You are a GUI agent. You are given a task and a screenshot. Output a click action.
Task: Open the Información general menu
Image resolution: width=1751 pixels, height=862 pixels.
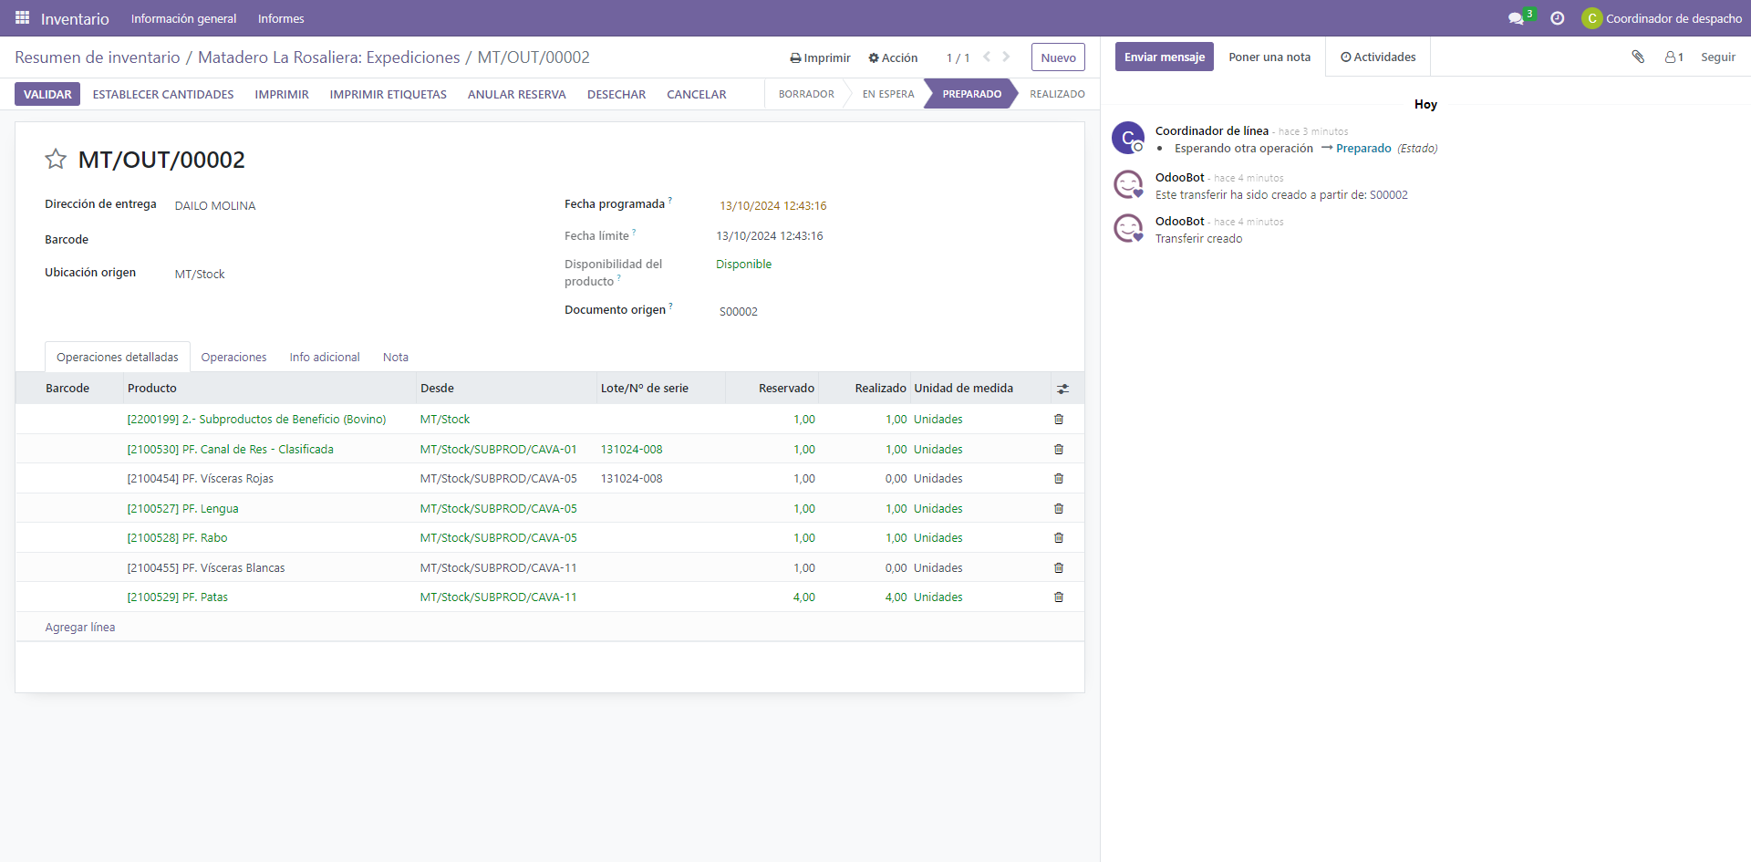point(183,18)
